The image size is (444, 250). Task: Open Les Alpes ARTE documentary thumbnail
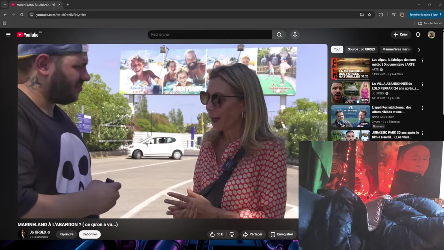(x=351, y=69)
